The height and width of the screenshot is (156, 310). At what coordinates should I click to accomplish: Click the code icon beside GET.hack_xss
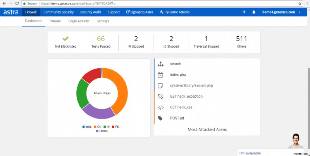pyautogui.click(x=160, y=107)
